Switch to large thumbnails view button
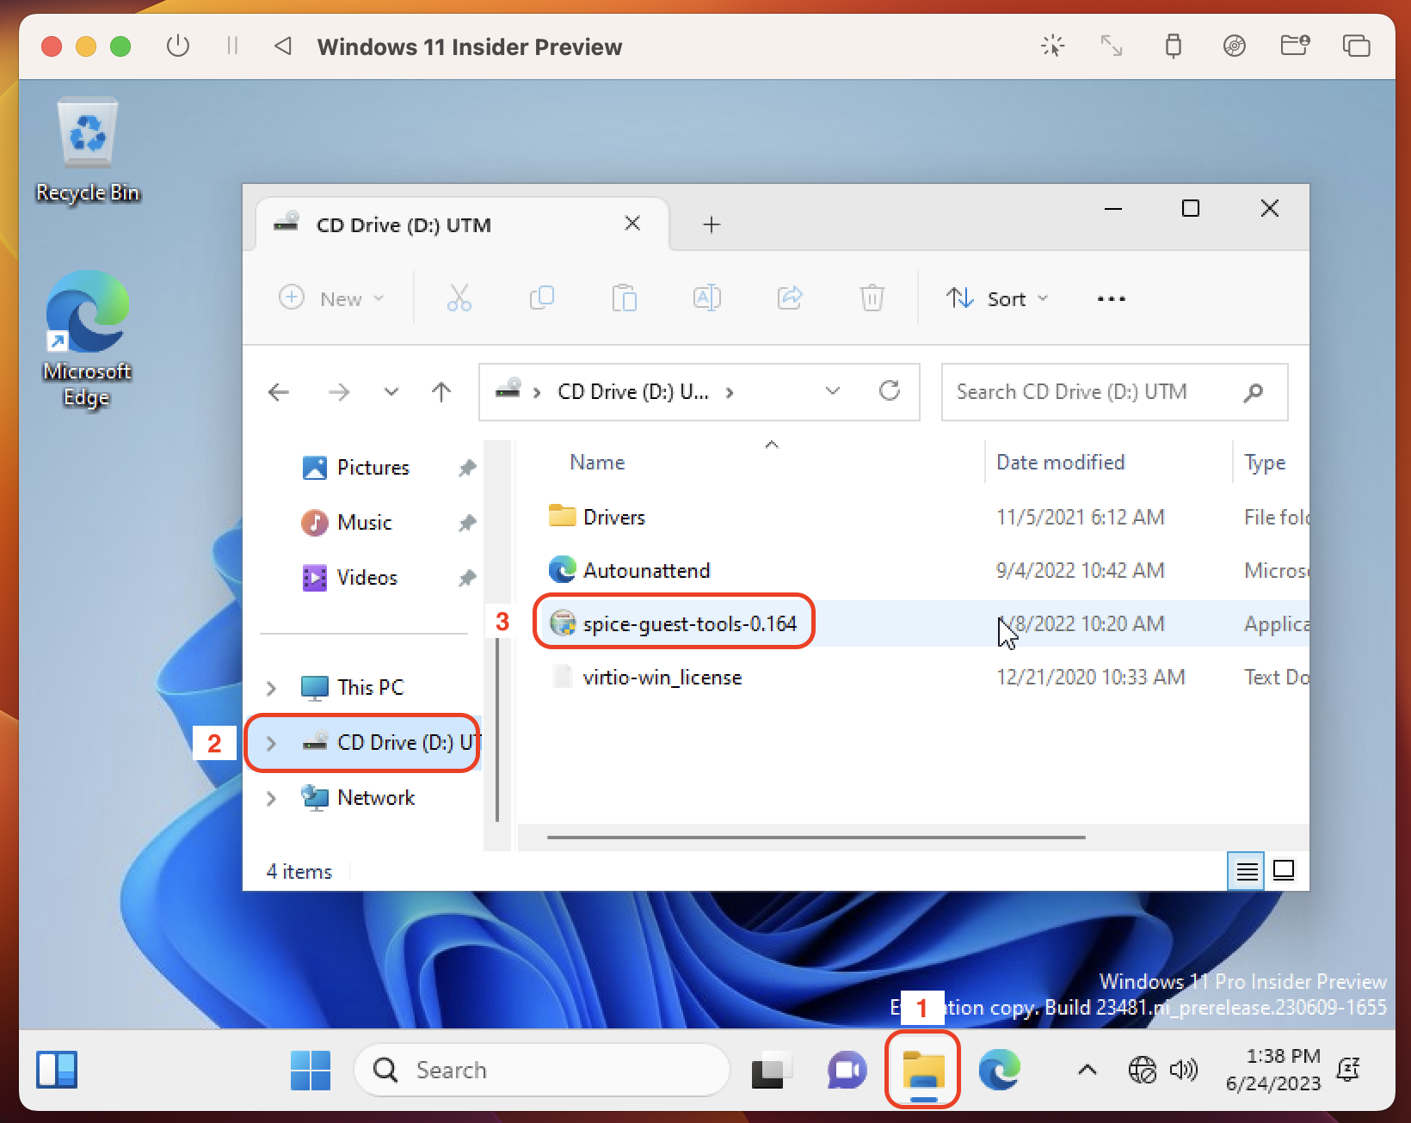The image size is (1411, 1123). (x=1284, y=871)
